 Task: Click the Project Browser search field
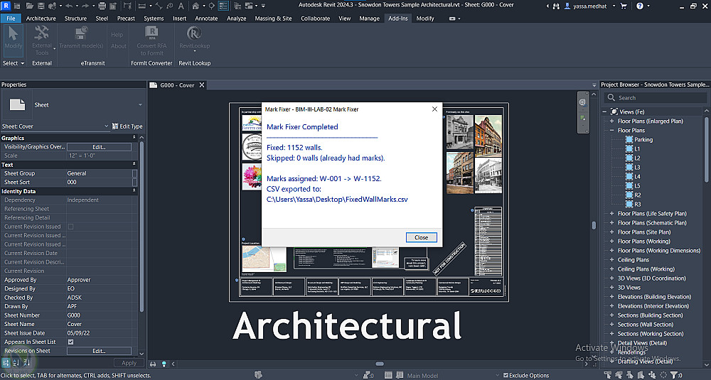pos(656,97)
